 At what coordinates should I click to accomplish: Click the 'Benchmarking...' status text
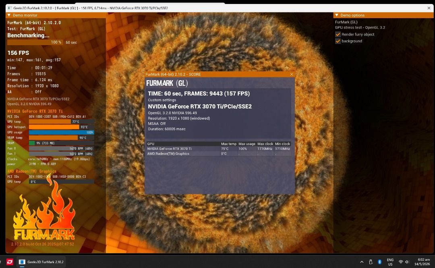pyautogui.click(x=28, y=35)
